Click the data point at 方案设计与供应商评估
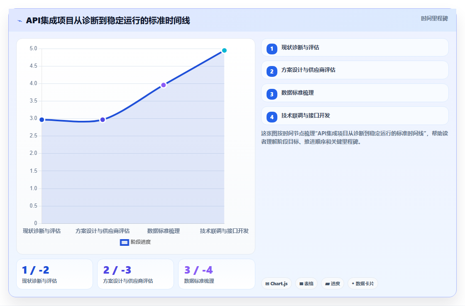The height and width of the screenshot is (306, 465). click(103, 120)
